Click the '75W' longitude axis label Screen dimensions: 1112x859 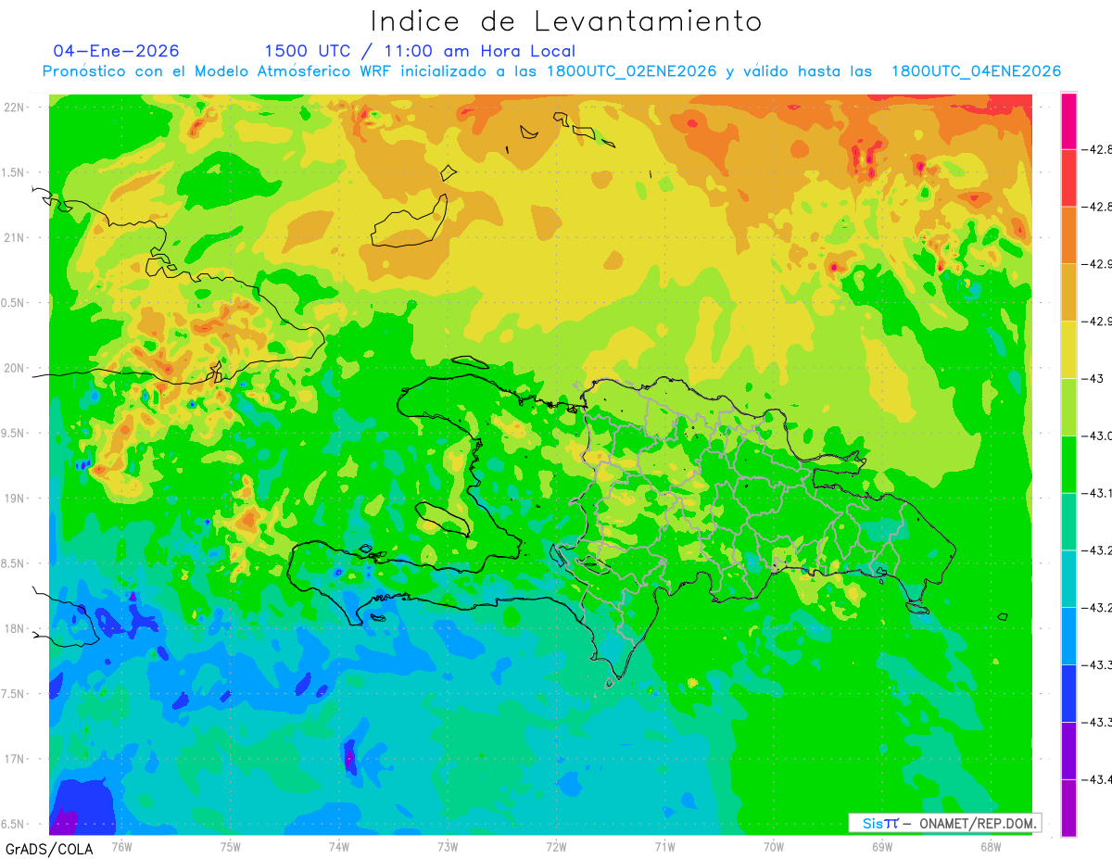point(231,847)
